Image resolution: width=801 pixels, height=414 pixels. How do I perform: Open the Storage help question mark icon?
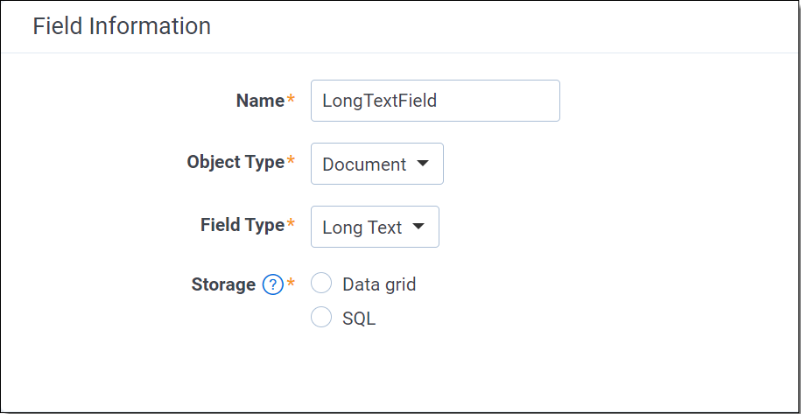coord(273,284)
